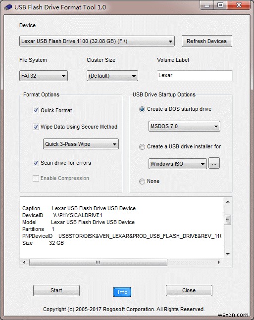Image resolution: width=254 pixels, height=320 pixels.
Task: Click the info panel scroll up arrow
Action: coord(228,202)
